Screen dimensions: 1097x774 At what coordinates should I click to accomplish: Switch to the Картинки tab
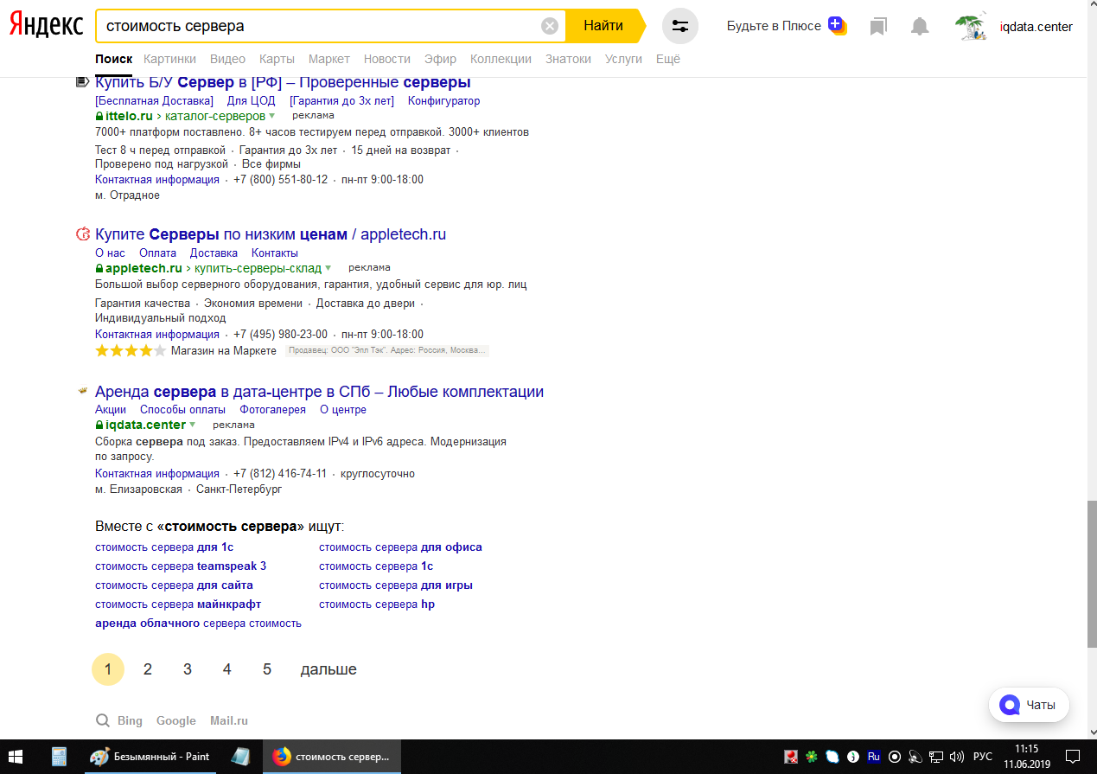(x=169, y=59)
